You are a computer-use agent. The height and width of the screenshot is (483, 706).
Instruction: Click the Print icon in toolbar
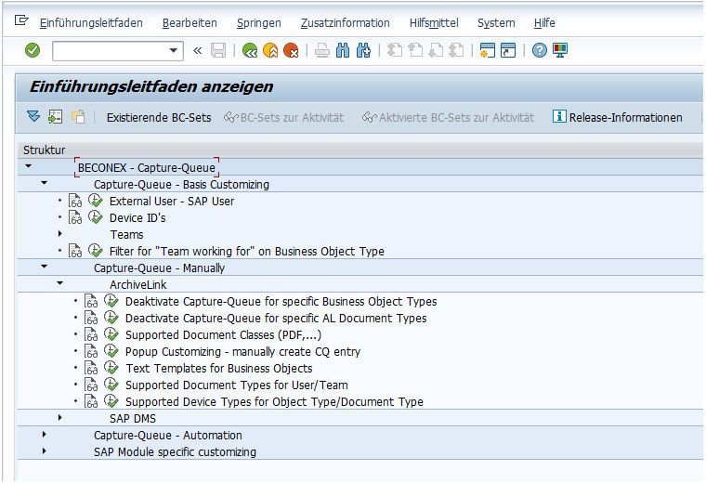[322, 50]
